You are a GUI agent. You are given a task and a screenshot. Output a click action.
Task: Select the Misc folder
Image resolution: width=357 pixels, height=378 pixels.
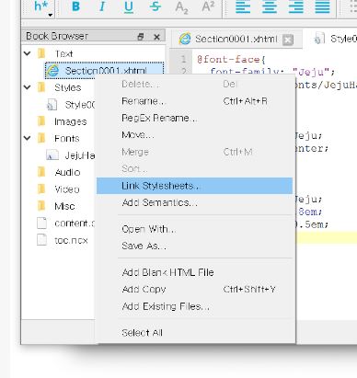click(x=56, y=206)
